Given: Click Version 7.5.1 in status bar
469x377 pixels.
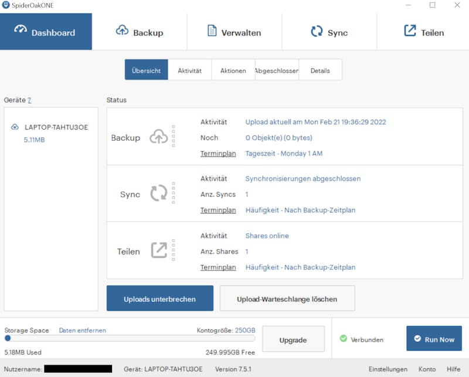Looking at the screenshot, I should (x=233, y=369).
